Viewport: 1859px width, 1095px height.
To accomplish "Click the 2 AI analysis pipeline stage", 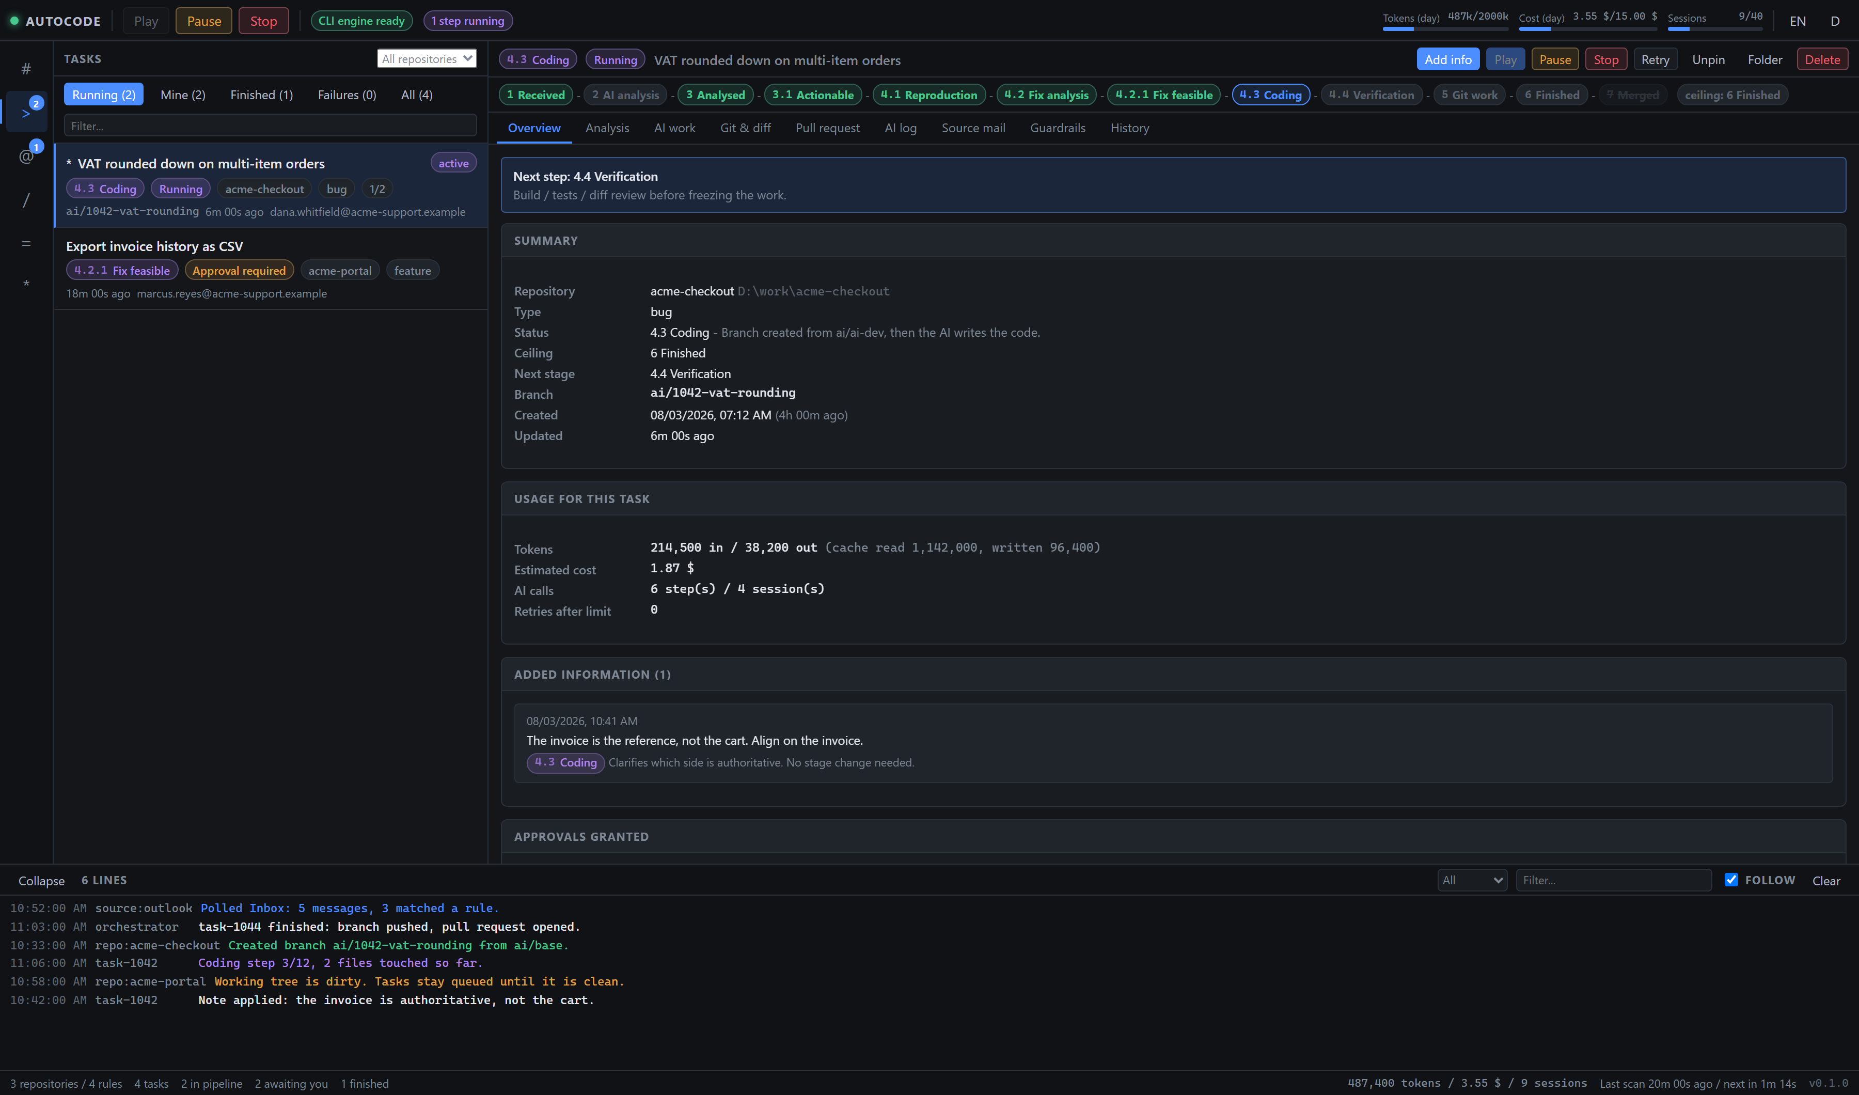I will [x=625, y=95].
